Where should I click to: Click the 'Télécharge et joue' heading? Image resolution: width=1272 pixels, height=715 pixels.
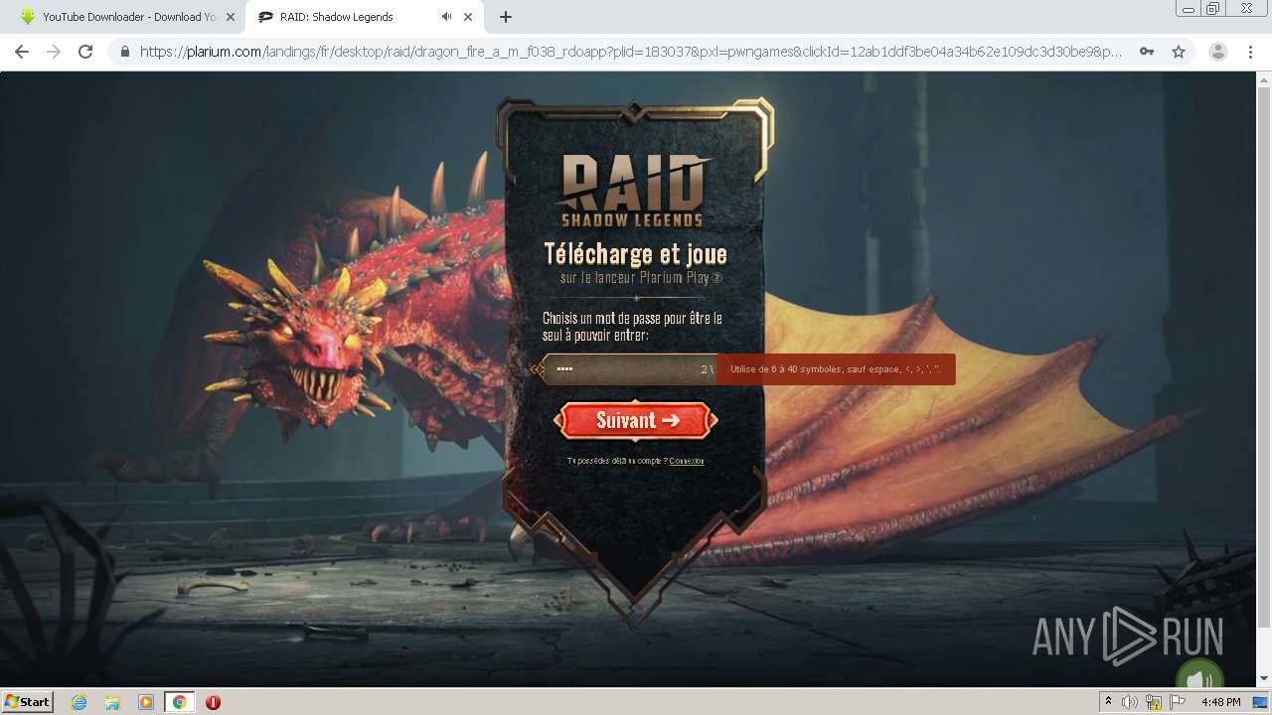[636, 254]
